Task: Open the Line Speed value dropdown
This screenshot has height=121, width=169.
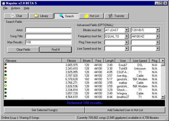Action: tap(158, 48)
